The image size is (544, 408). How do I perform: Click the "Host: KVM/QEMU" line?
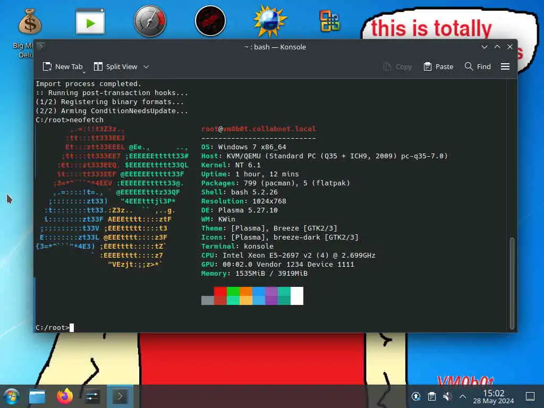coord(325,156)
